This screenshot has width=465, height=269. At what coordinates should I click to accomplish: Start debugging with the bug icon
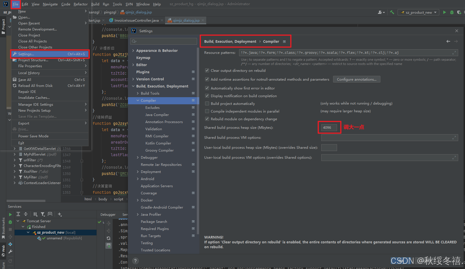click(452, 12)
